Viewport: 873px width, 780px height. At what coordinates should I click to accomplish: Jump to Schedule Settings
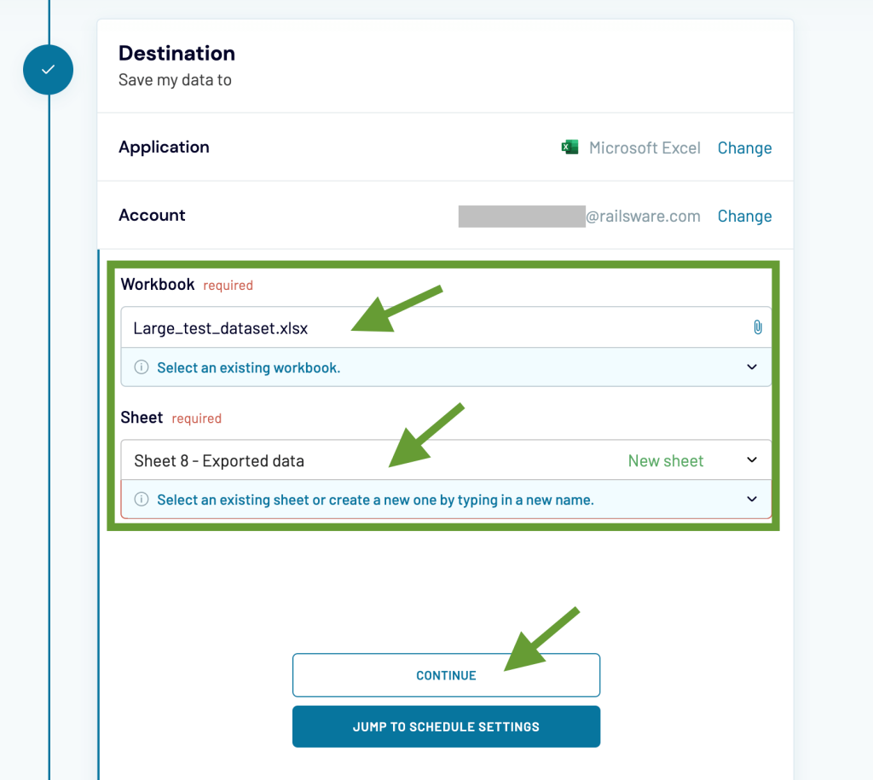[x=446, y=727]
